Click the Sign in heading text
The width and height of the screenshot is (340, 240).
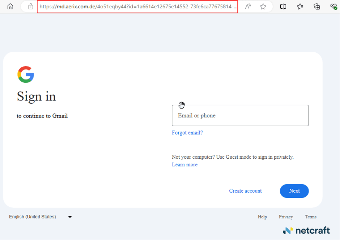(37, 97)
